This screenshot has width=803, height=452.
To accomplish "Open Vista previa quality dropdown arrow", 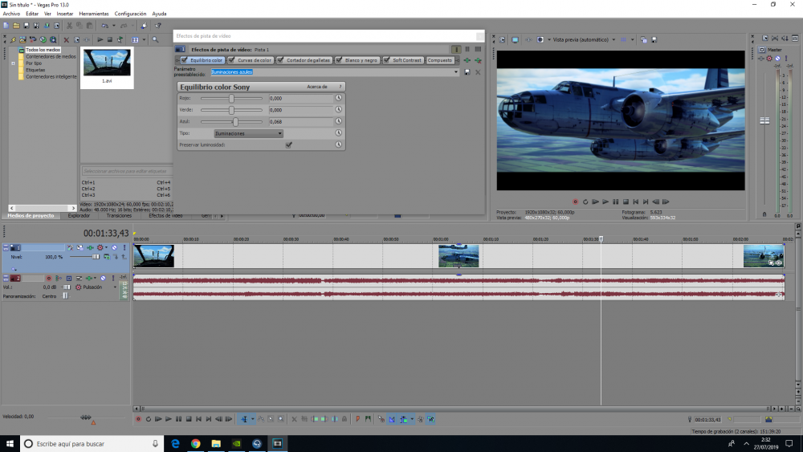I will pyautogui.click(x=613, y=39).
